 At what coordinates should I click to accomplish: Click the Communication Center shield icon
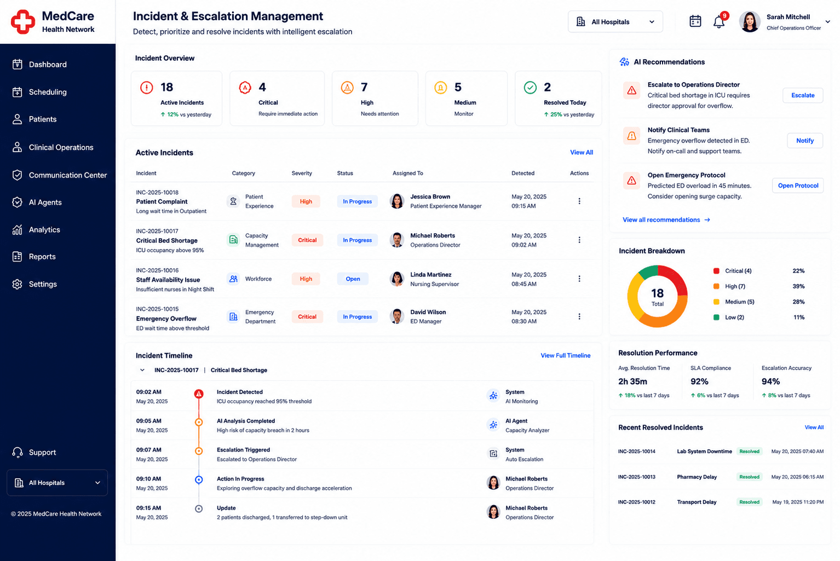[x=18, y=175]
